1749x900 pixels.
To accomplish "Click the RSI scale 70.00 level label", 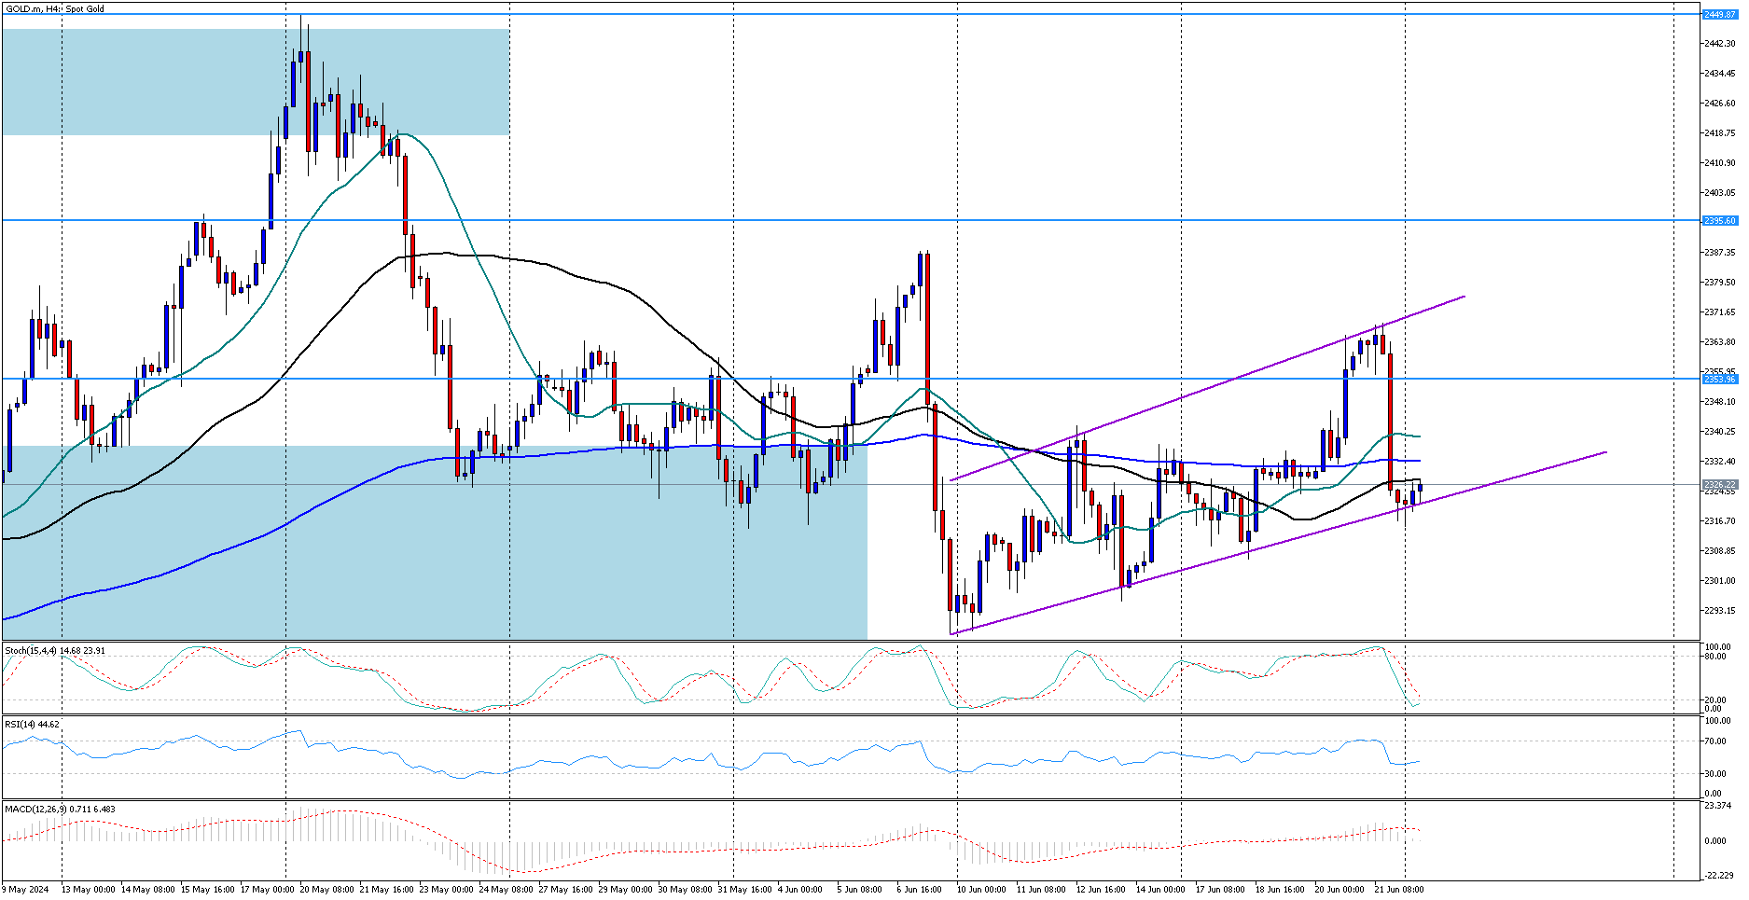I will 1715,741.
